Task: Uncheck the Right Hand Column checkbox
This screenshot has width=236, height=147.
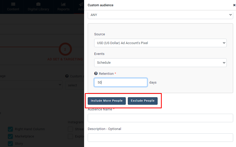Action: [10, 129]
